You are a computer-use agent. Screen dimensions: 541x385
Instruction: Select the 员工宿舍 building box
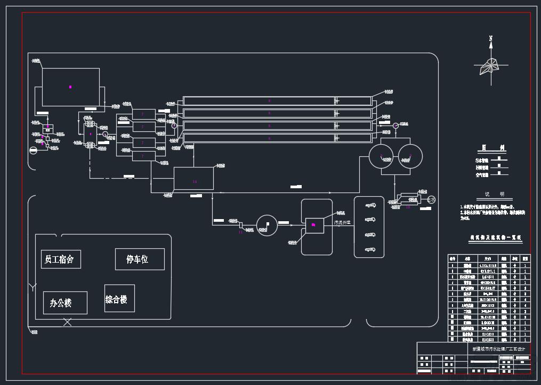61,260
